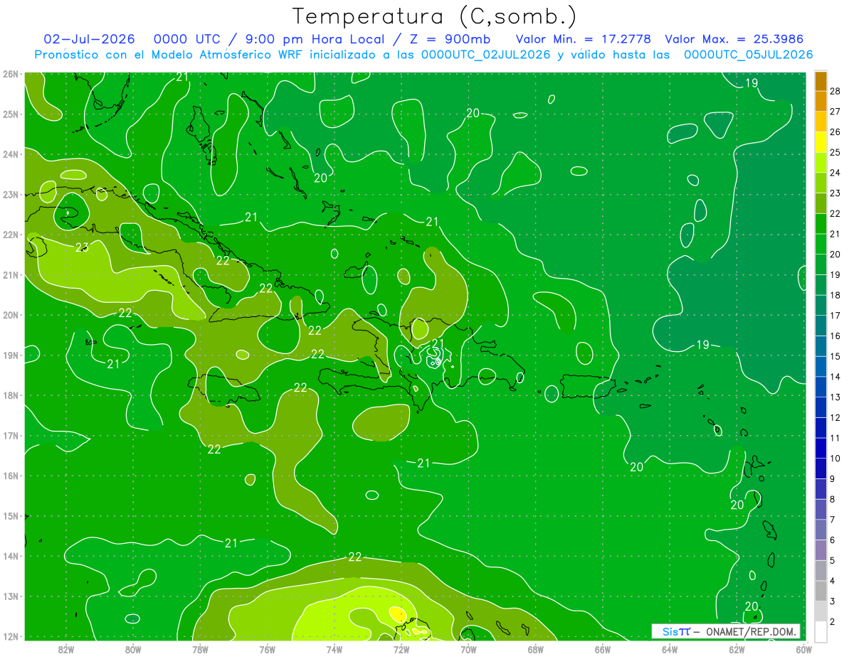Click the 15N latitude axis label
The width and height of the screenshot is (854, 659).
[10, 515]
